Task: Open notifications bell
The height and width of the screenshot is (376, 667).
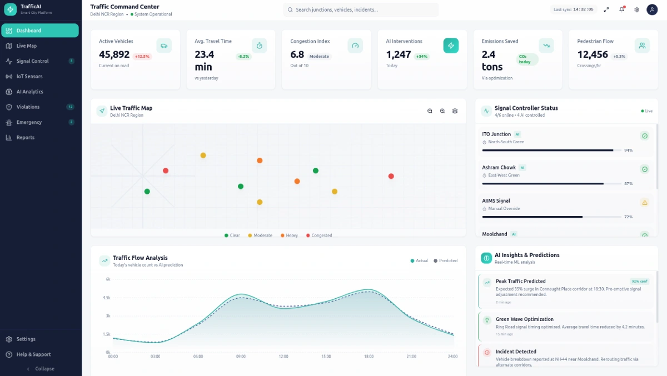Action: 621,9
